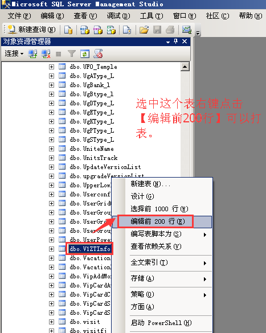The image size is (266, 333).
Task: Click the Save disk icon
Action: (157, 30)
